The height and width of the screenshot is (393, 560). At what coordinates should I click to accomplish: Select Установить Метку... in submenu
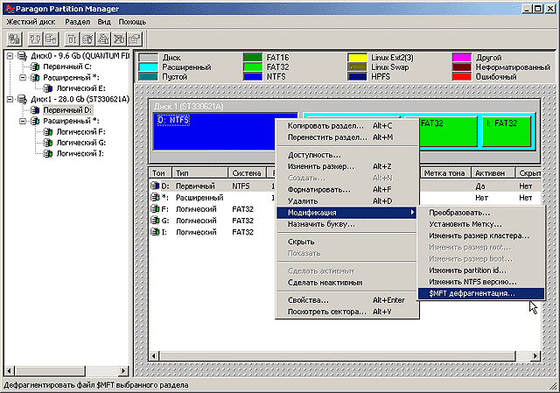click(x=480, y=224)
